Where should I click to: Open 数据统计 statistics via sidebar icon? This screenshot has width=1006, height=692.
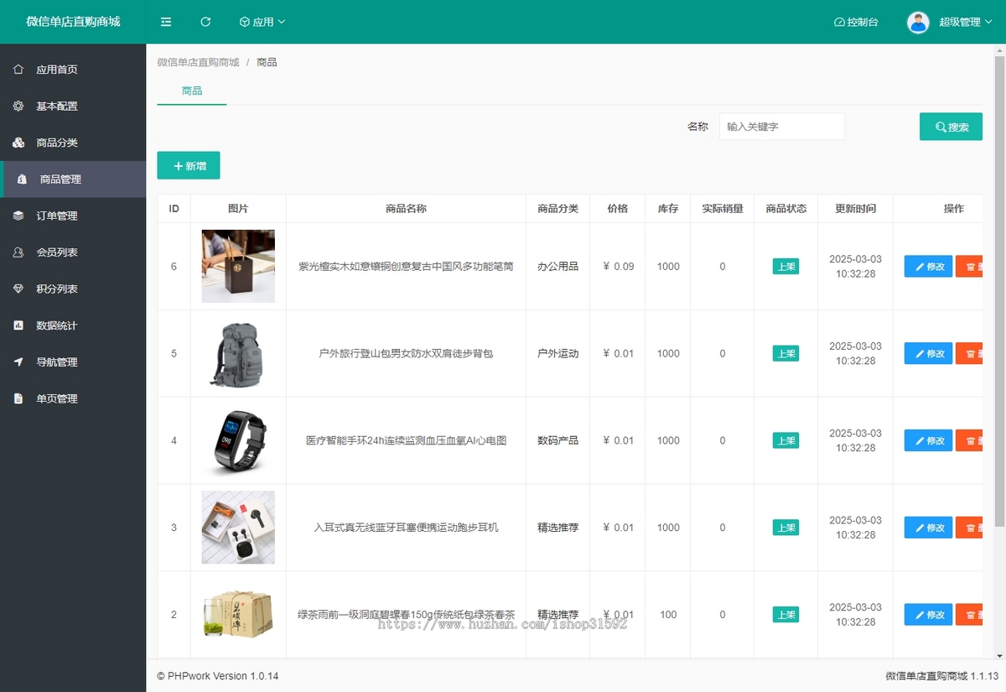(18, 325)
